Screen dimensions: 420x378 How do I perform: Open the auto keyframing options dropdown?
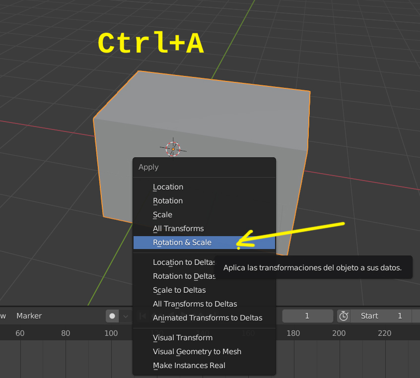[x=126, y=316]
